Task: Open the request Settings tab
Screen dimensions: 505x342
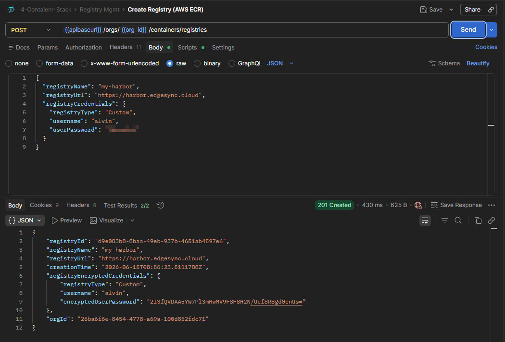Action: tap(223, 47)
